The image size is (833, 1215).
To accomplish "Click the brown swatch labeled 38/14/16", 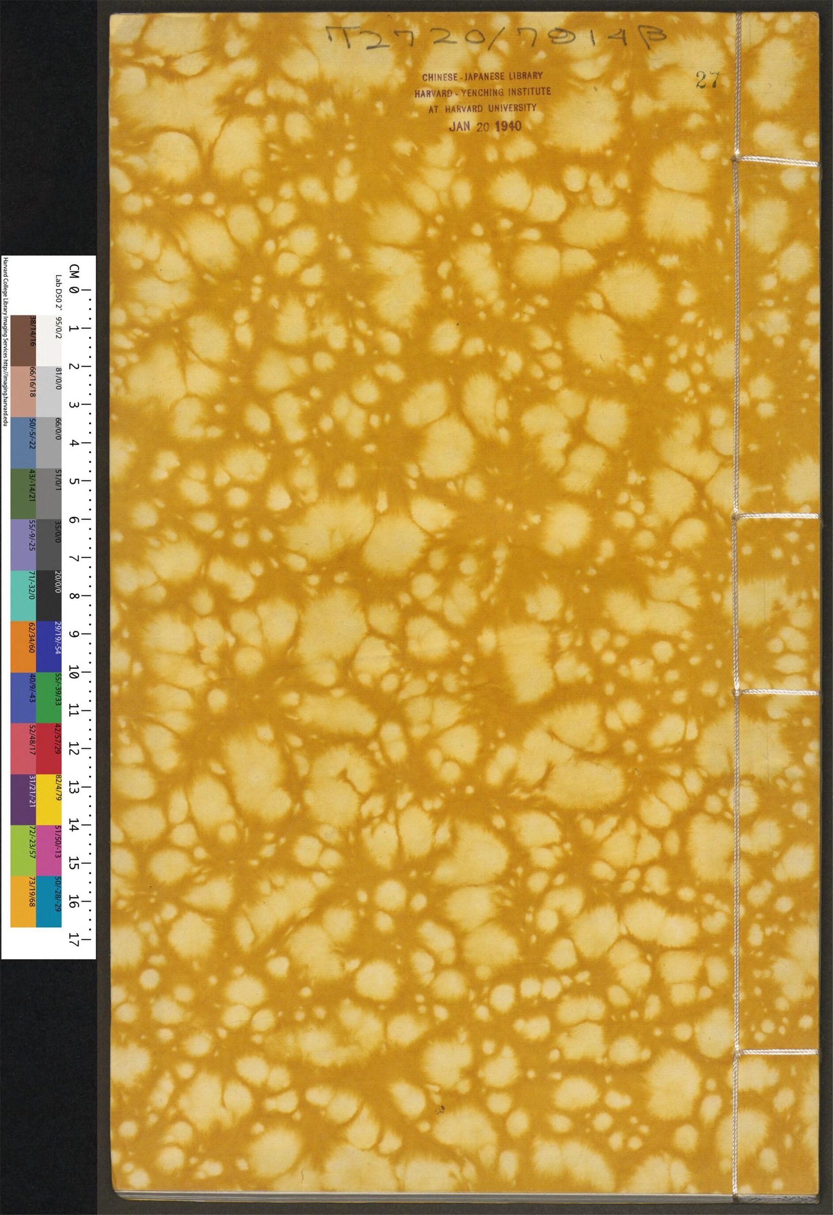I will coord(23,340).
